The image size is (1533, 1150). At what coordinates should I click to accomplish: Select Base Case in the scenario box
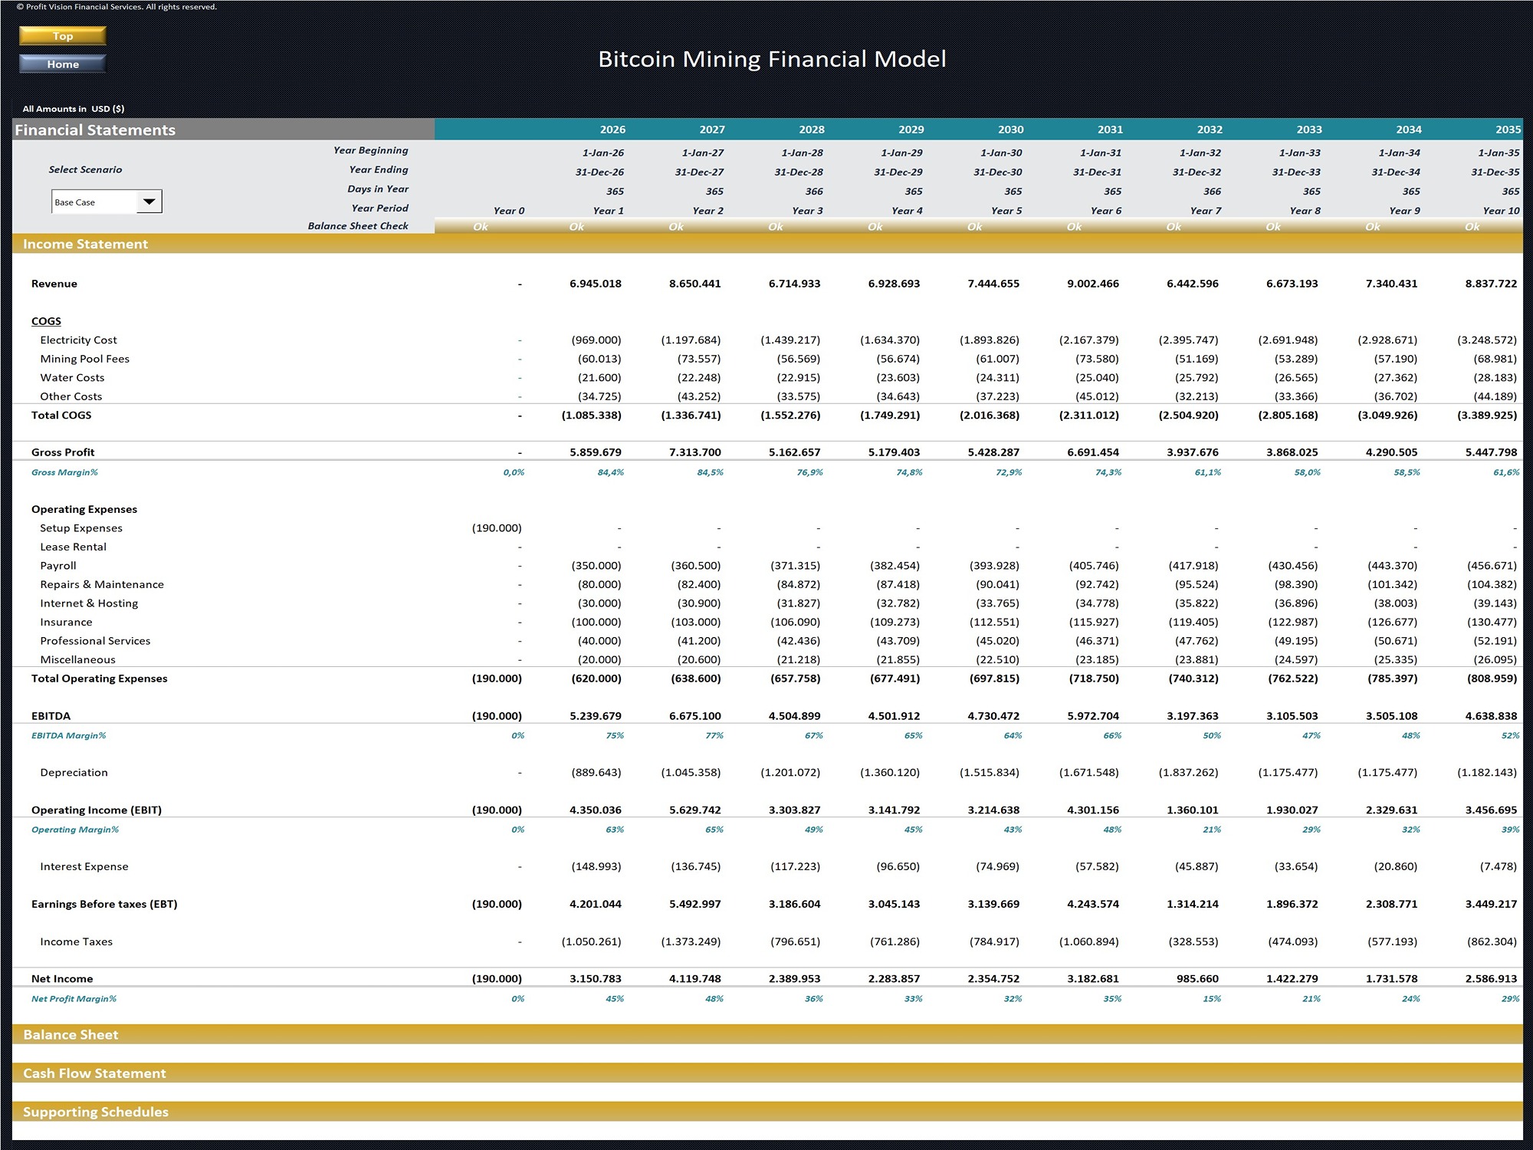click(92, 201)
